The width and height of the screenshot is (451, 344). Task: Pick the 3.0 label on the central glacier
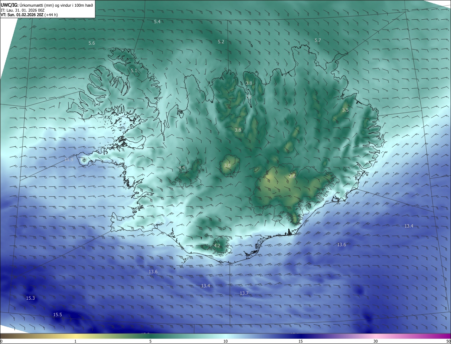click(x=227, y=166)
